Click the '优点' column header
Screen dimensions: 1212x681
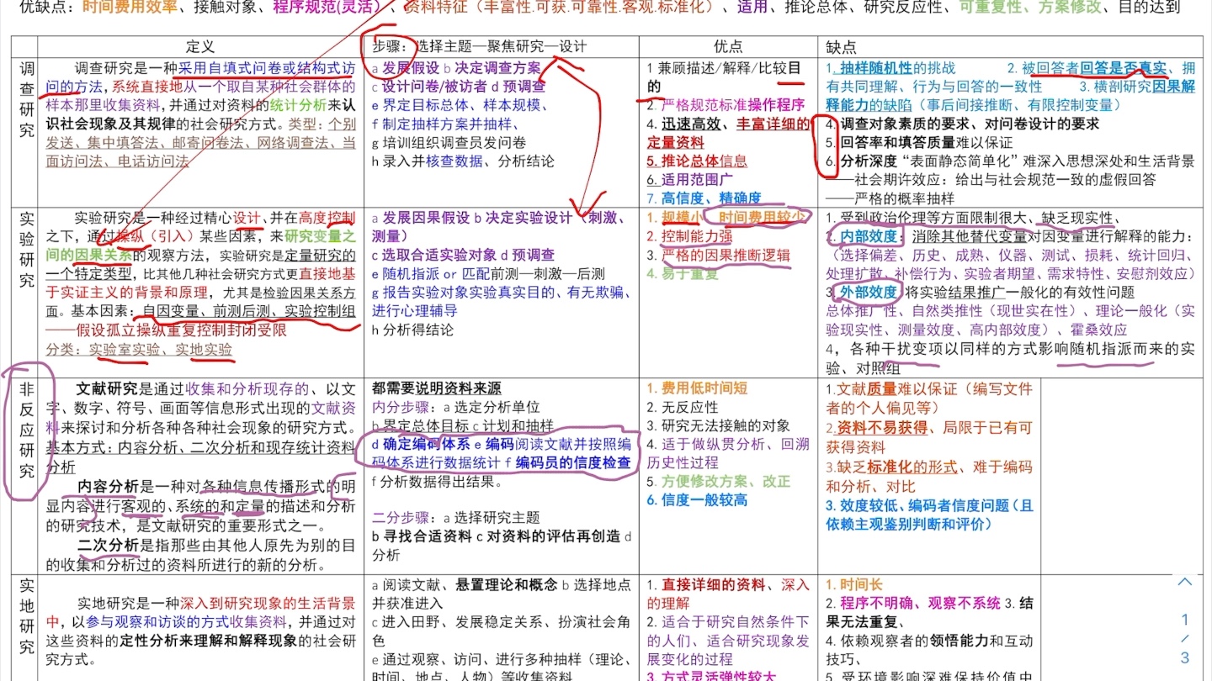728,47
